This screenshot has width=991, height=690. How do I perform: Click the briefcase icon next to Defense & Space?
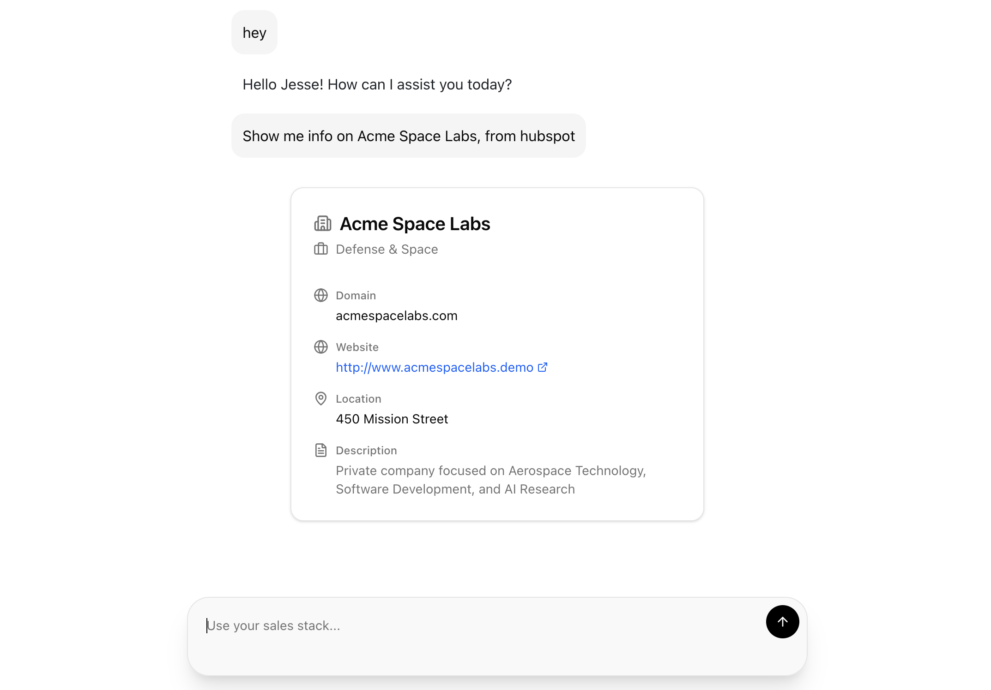(x=321, y=249)
